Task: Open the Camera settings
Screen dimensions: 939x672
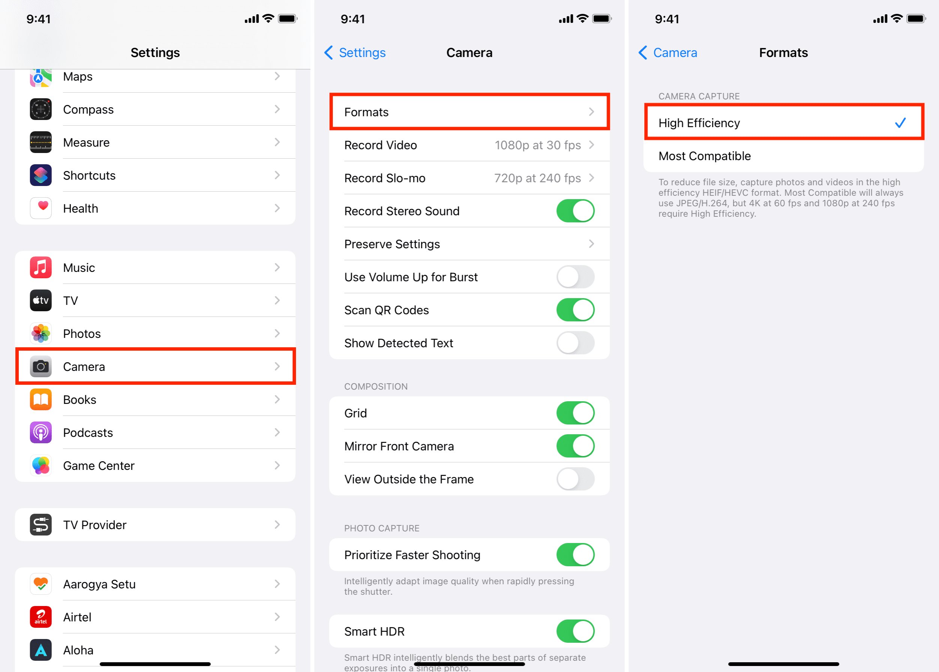Action: (x=156, y=366)
